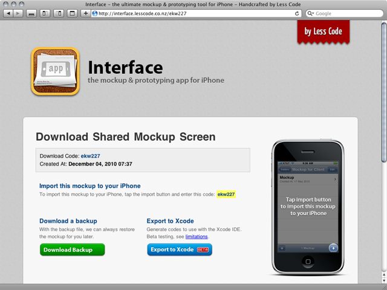The width and height of the screenshot is (387, 290).
Task: Click the ekw227 download code link
Action: (90, 156)
